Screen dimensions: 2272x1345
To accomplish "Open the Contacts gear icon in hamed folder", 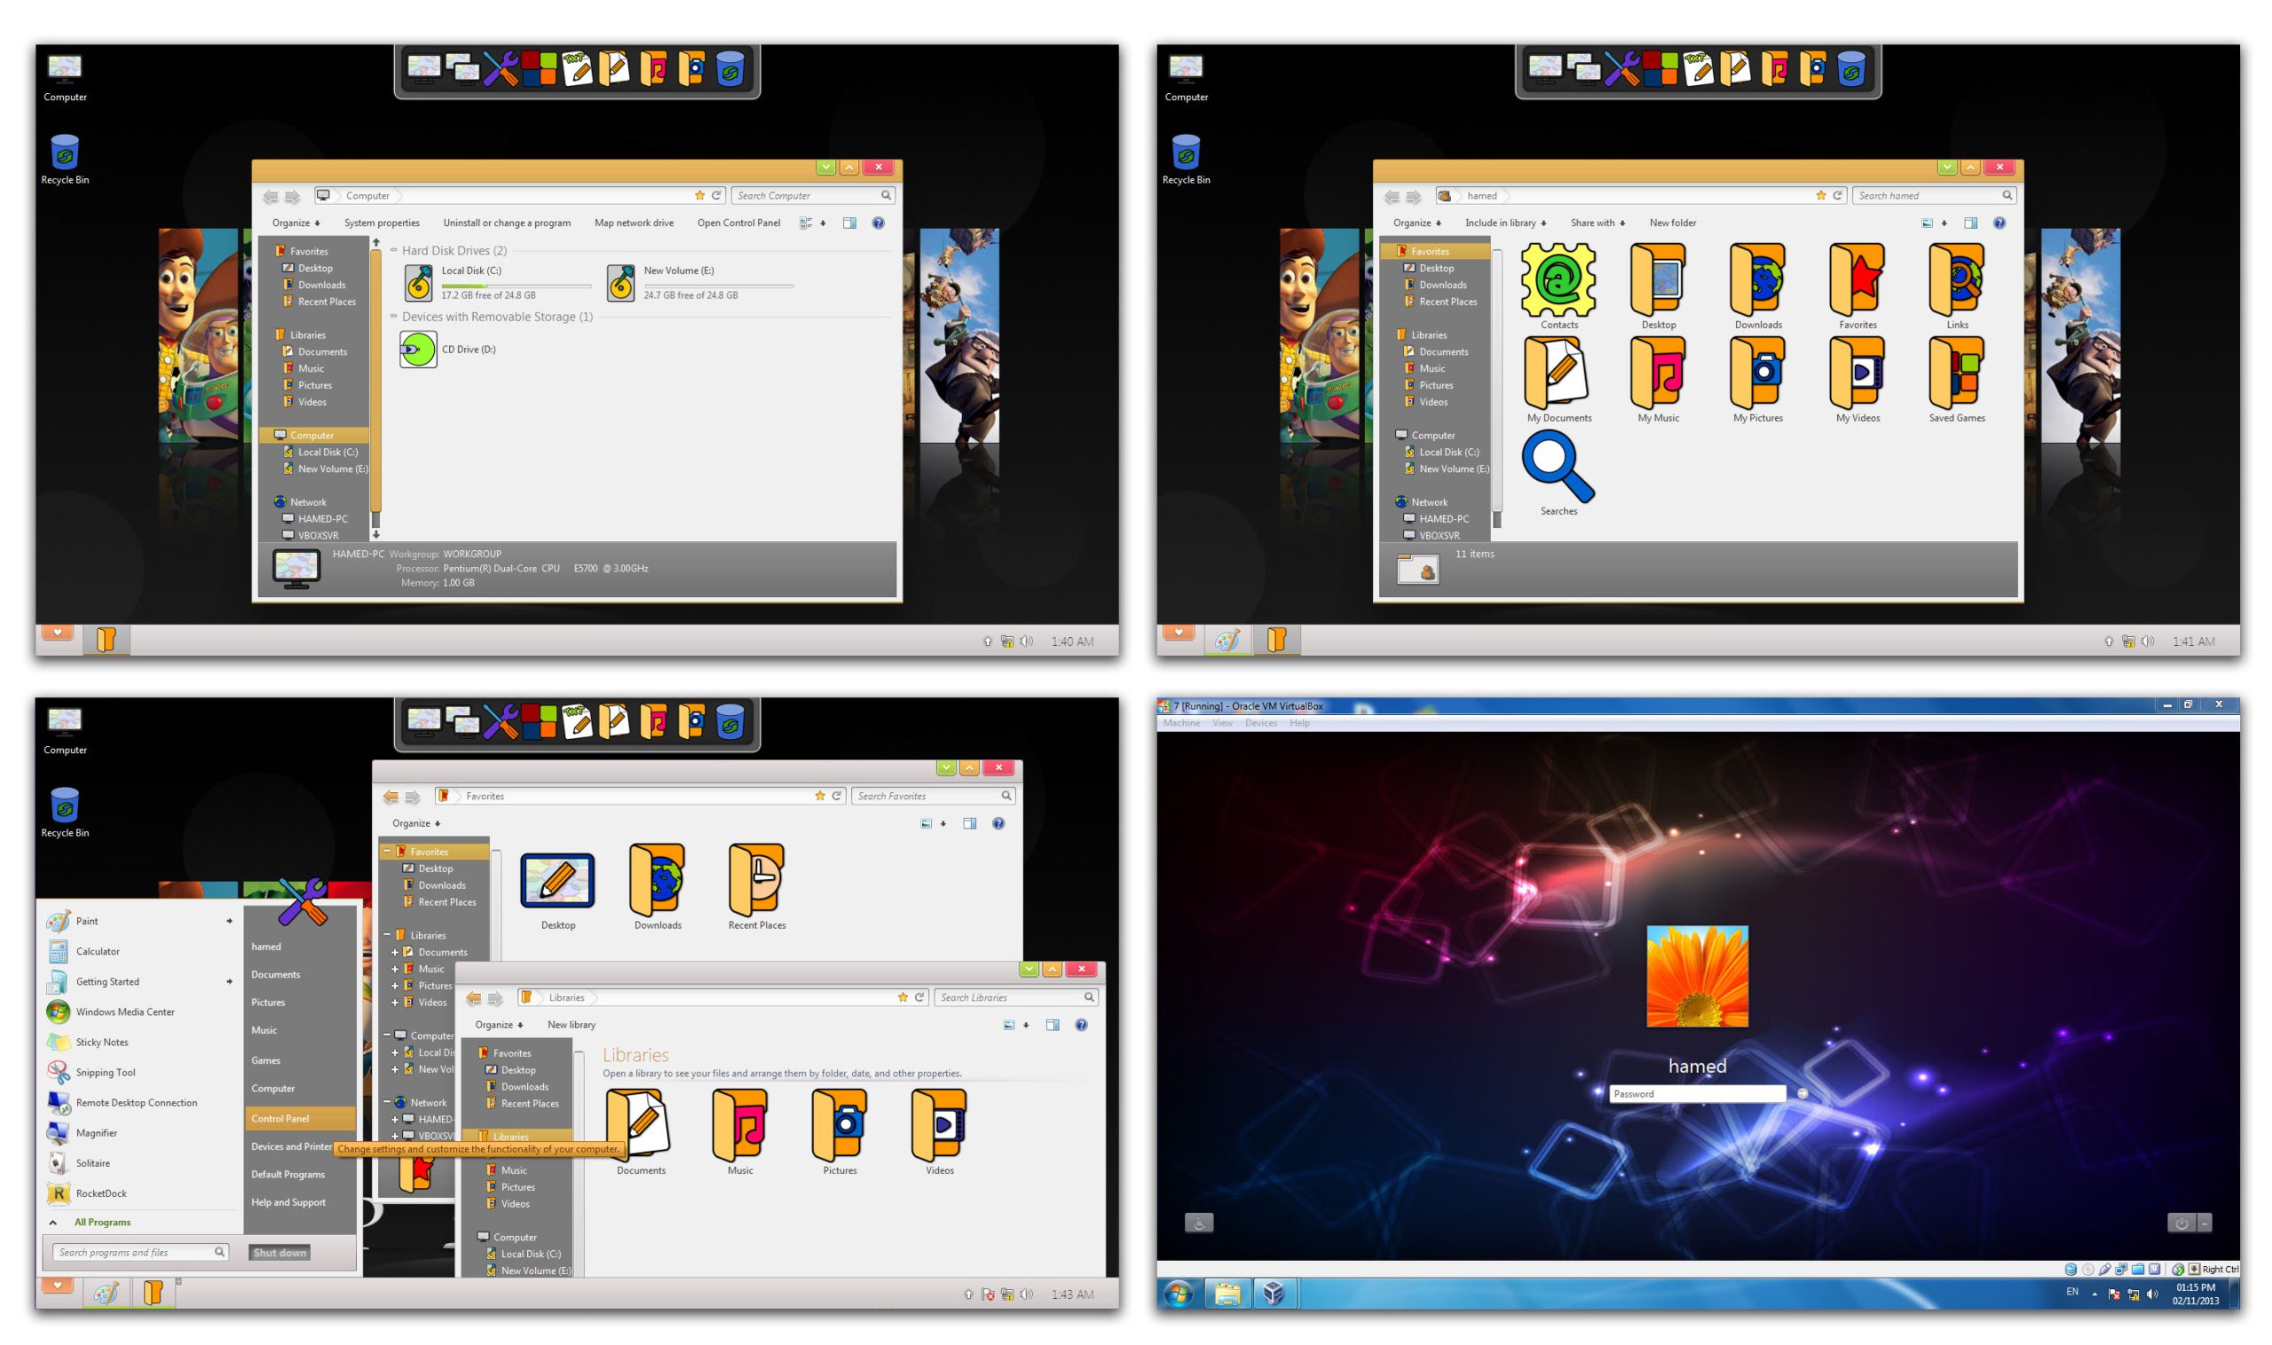I will 1558,279.
